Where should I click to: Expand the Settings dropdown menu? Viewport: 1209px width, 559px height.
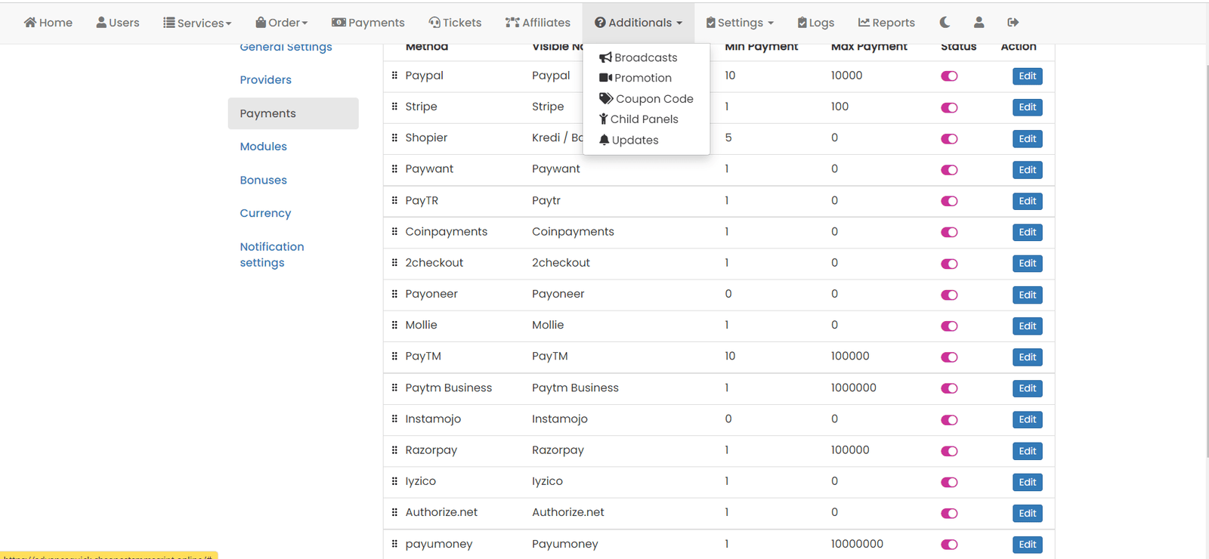(x=740, y=23)
